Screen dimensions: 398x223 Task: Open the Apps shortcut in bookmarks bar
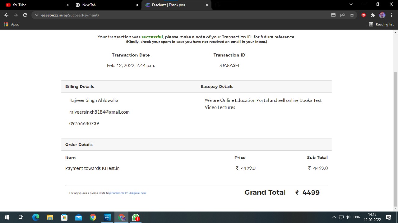pos(12,24)
